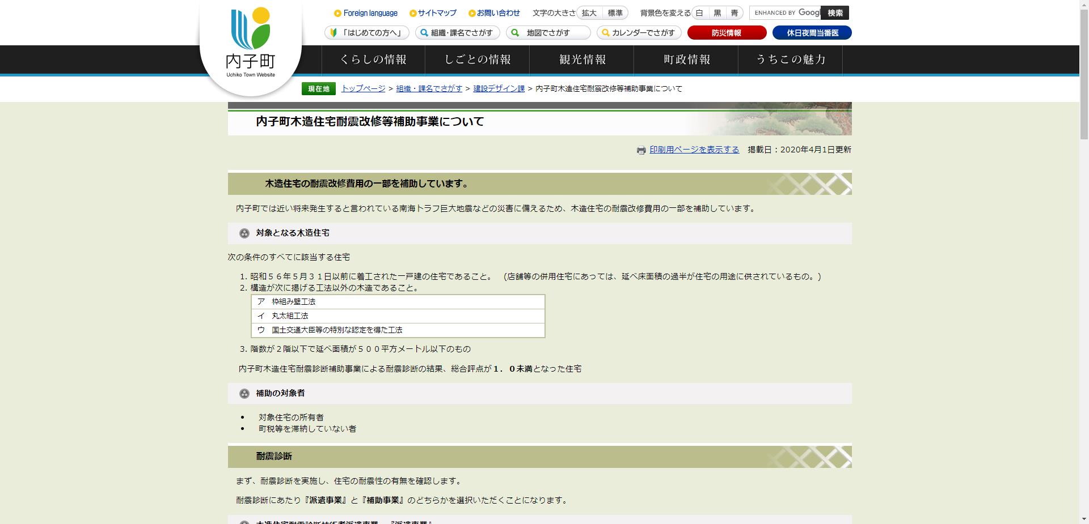This screenshot has height=524, width=1089.
Task: Follow the 建設デザイン課 breadcrumb link
Action: 499,88
